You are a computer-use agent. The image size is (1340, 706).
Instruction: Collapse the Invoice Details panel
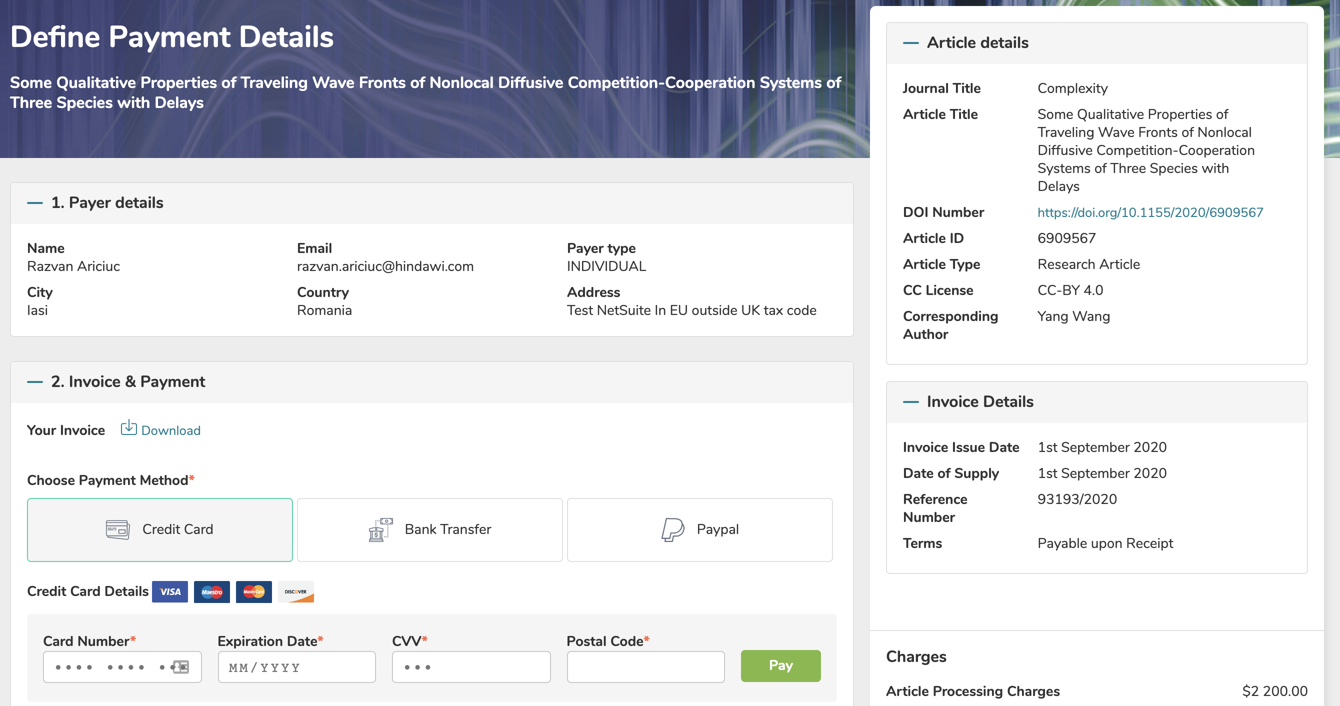(x=911, y=401)
